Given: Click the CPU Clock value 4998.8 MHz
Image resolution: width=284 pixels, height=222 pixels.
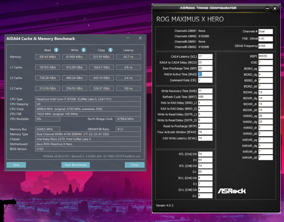Looking at the screenshot, I should pos(88,109).
